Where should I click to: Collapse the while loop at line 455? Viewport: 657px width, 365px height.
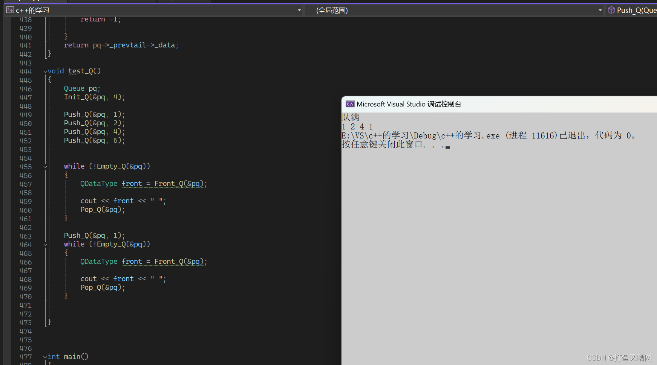(45, 167)
